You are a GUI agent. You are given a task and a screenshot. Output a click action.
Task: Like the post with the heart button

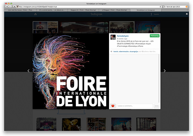[x=113, y=106]
